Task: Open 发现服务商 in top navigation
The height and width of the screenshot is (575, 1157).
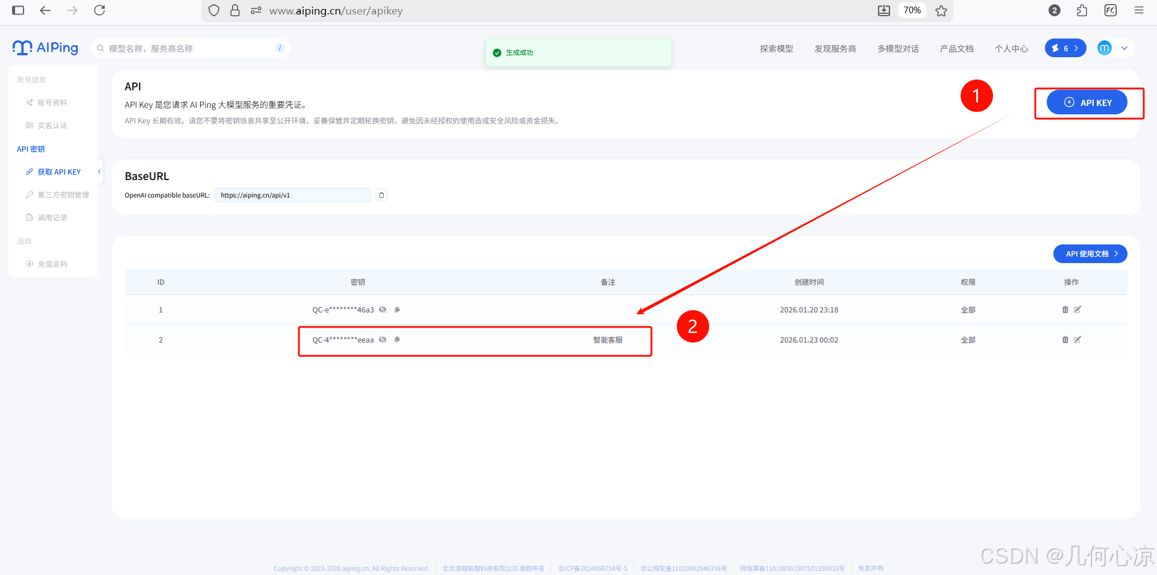Action: [835, 49]
